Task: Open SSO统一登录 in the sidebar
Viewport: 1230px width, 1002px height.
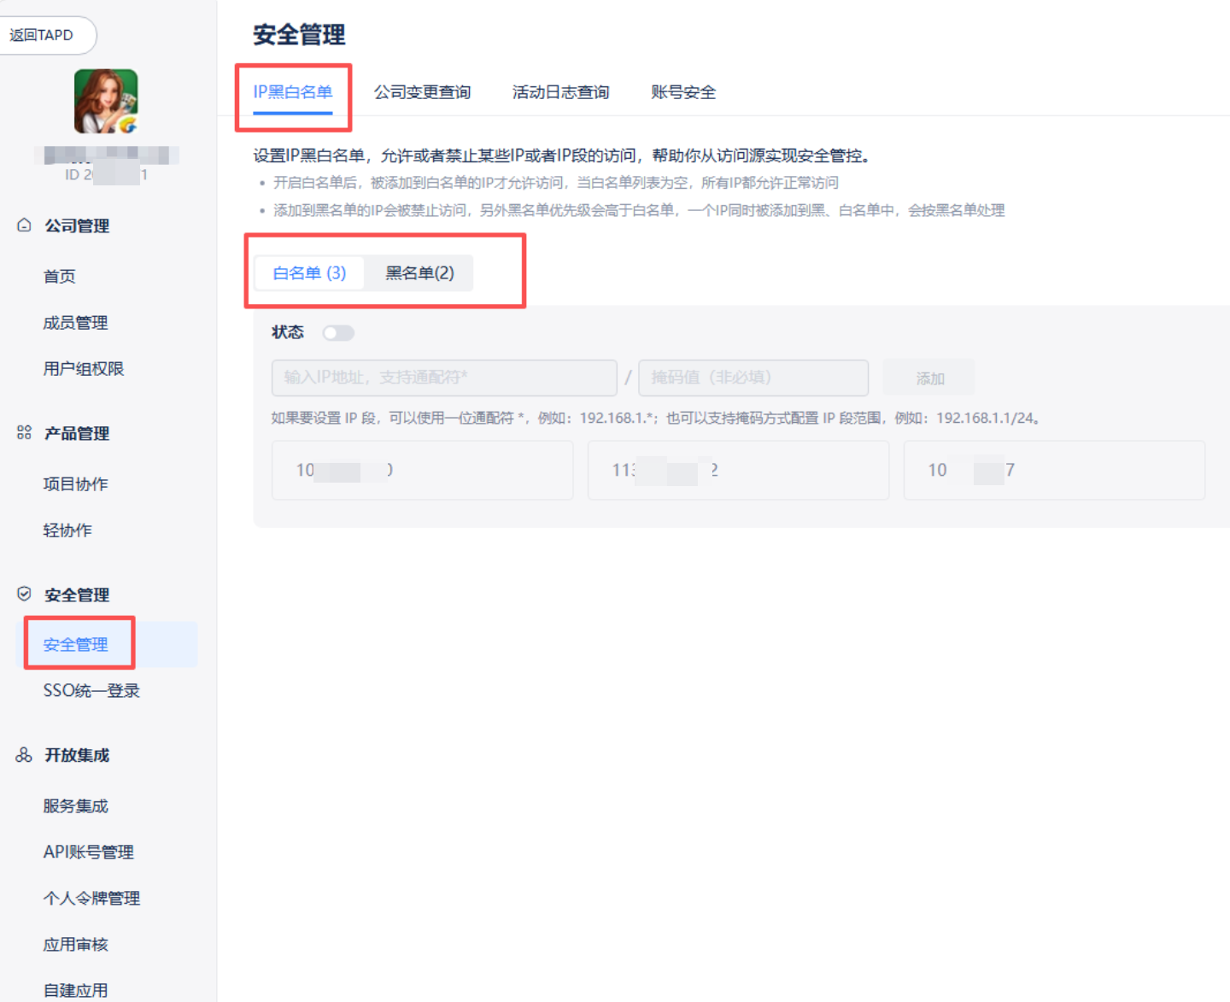Action: tap(91, 691)
